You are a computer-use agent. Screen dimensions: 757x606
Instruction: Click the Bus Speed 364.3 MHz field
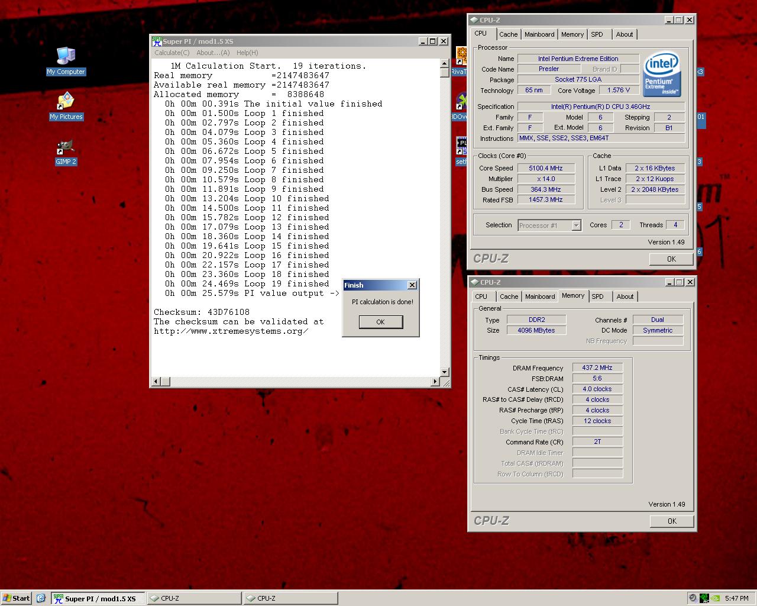545,189
